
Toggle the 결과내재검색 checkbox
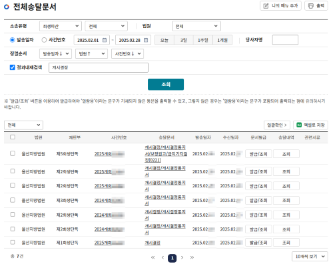13,67
